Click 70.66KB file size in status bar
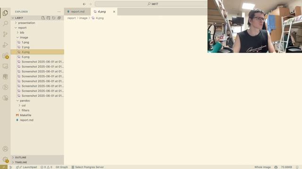Screen dimensions: 302x169 click(286, 167)
